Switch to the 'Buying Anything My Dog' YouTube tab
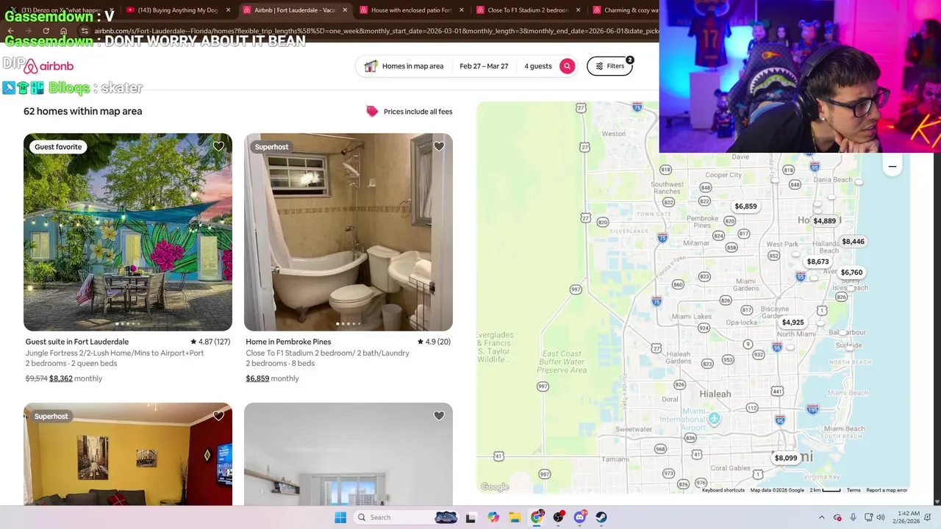Viewport: 941px width, 529px height. 176,10
